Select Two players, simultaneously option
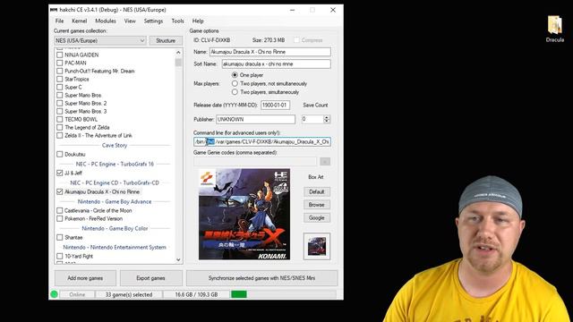573x322 pixels. (x=235, y=92)
